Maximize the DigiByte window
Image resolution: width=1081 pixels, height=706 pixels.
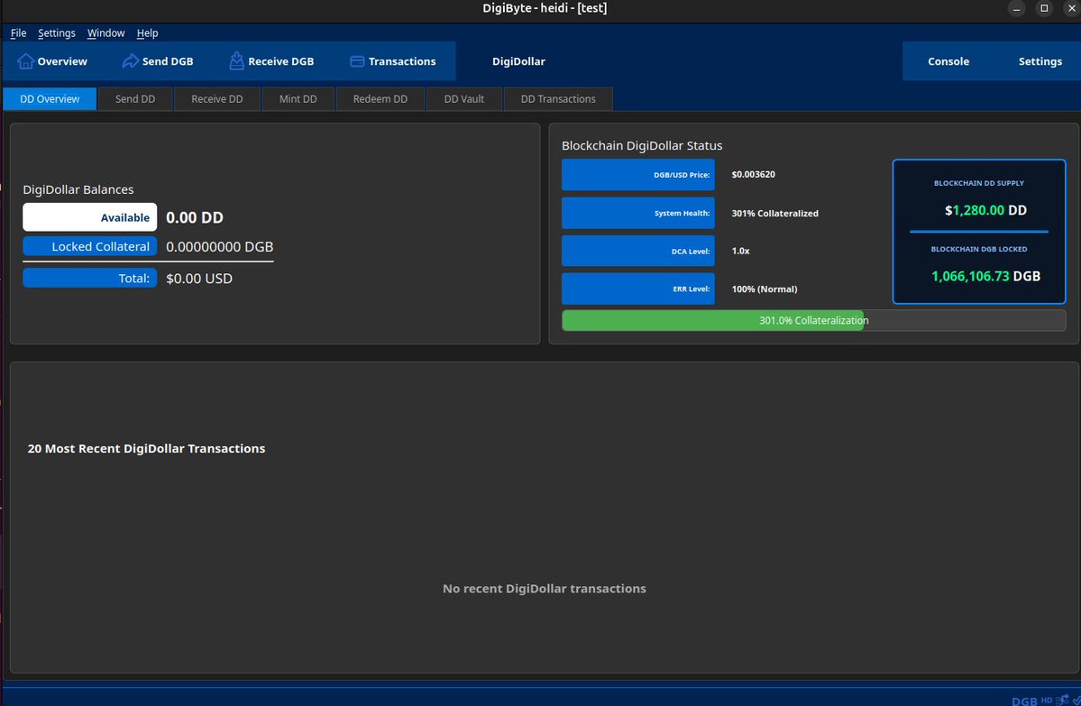point(1044,8)
